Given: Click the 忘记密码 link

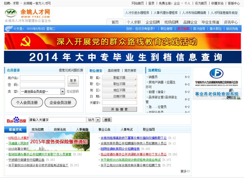Looking at the screenshot, I should (72, 92).
